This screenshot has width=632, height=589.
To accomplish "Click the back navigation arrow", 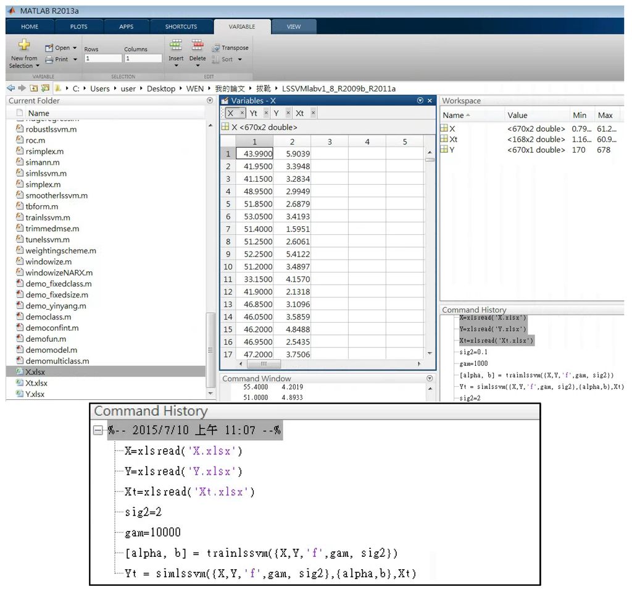I will (x=10, y=88).
